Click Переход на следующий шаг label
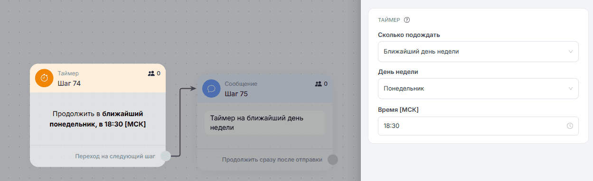The image size is (593, 181). point(115,156)
